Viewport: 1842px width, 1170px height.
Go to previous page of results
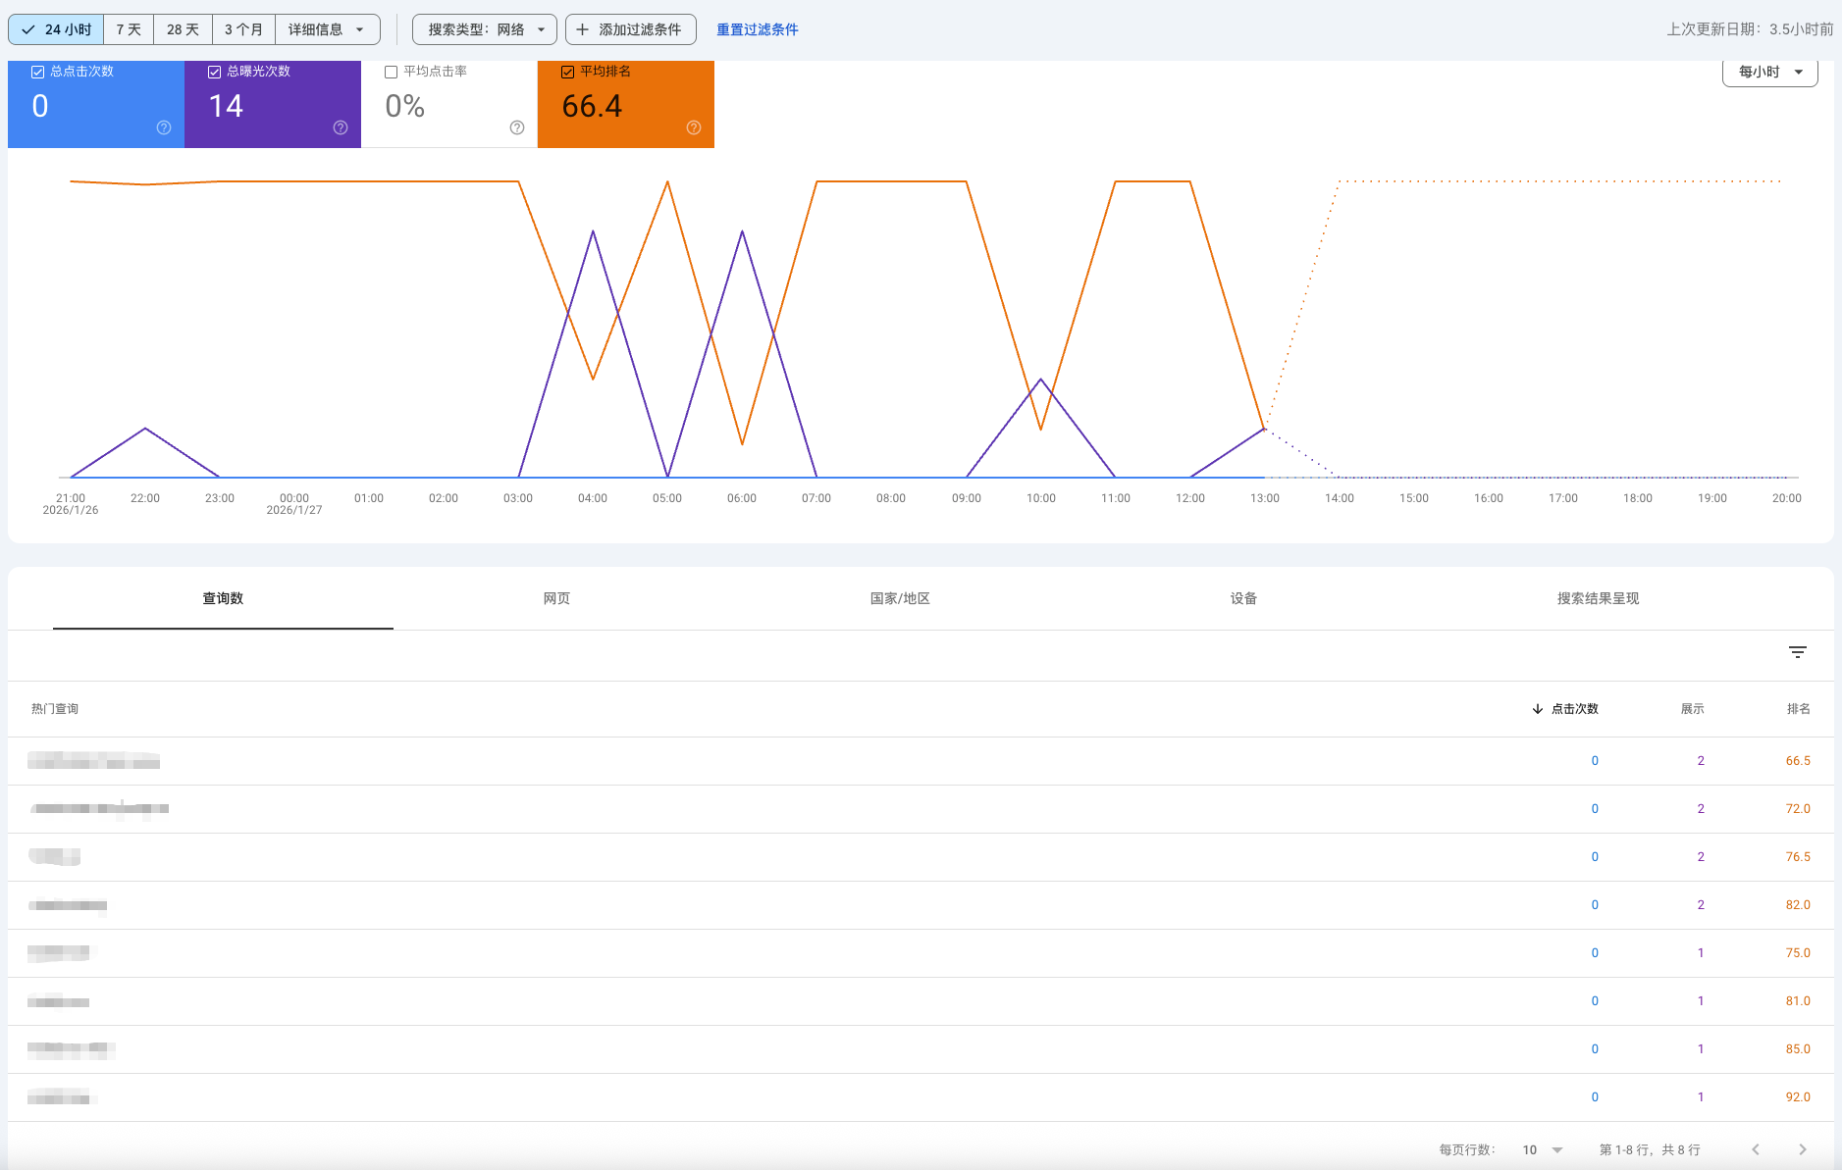click(x=1756, y=1149)
